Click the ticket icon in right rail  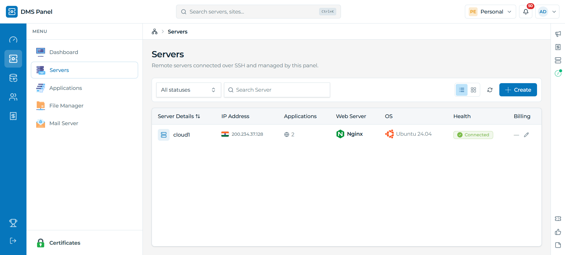pyautogui.click(x=558, y=219)
